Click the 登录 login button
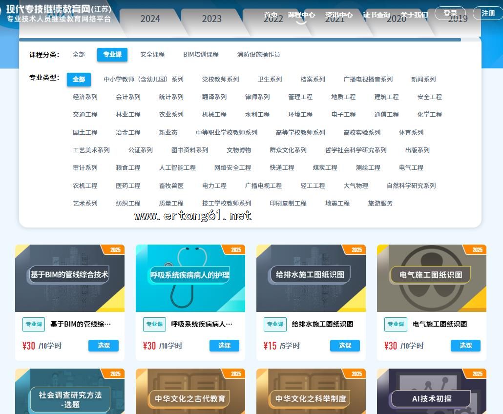 pos(450,14)
